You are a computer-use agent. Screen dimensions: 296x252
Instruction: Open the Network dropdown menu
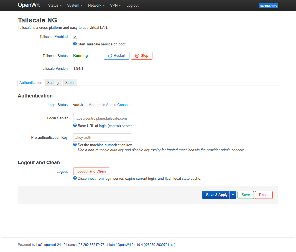96,6
